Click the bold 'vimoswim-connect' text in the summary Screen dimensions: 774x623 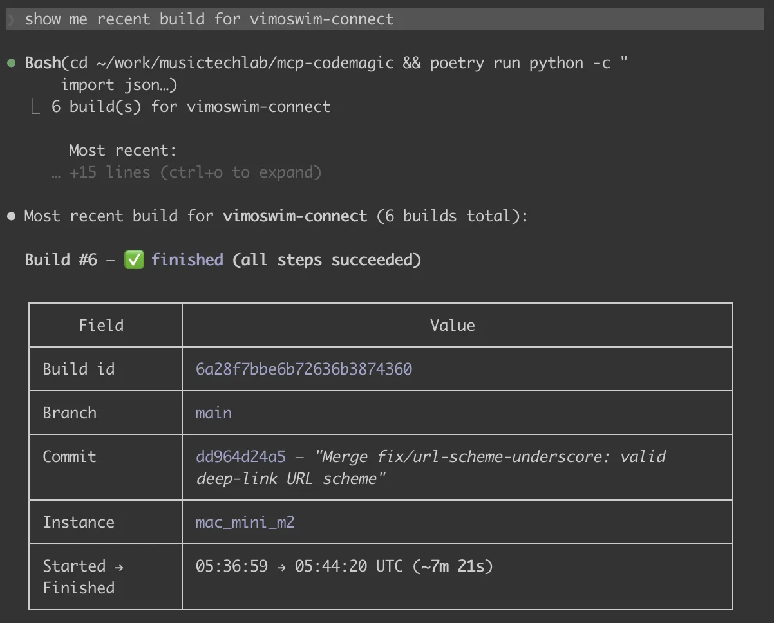pos(295,216)
